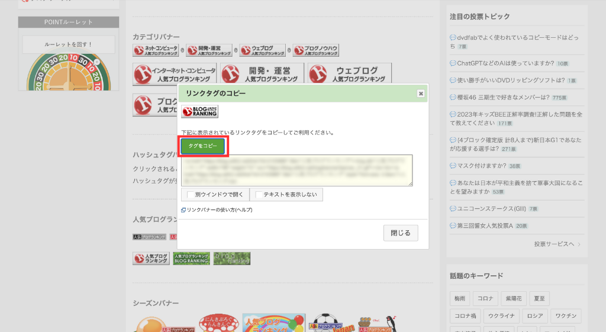
Task: Click speech bubble icon beside マスク付けますか
Action: click(x=453, y=166)
